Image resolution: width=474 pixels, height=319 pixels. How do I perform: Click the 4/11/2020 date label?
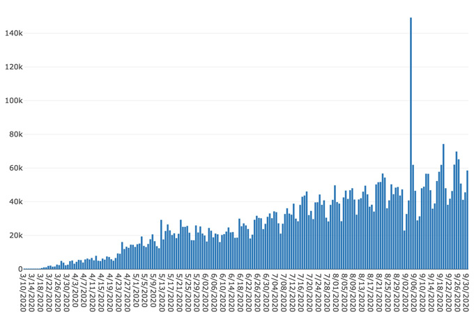[x=93, y=292]
